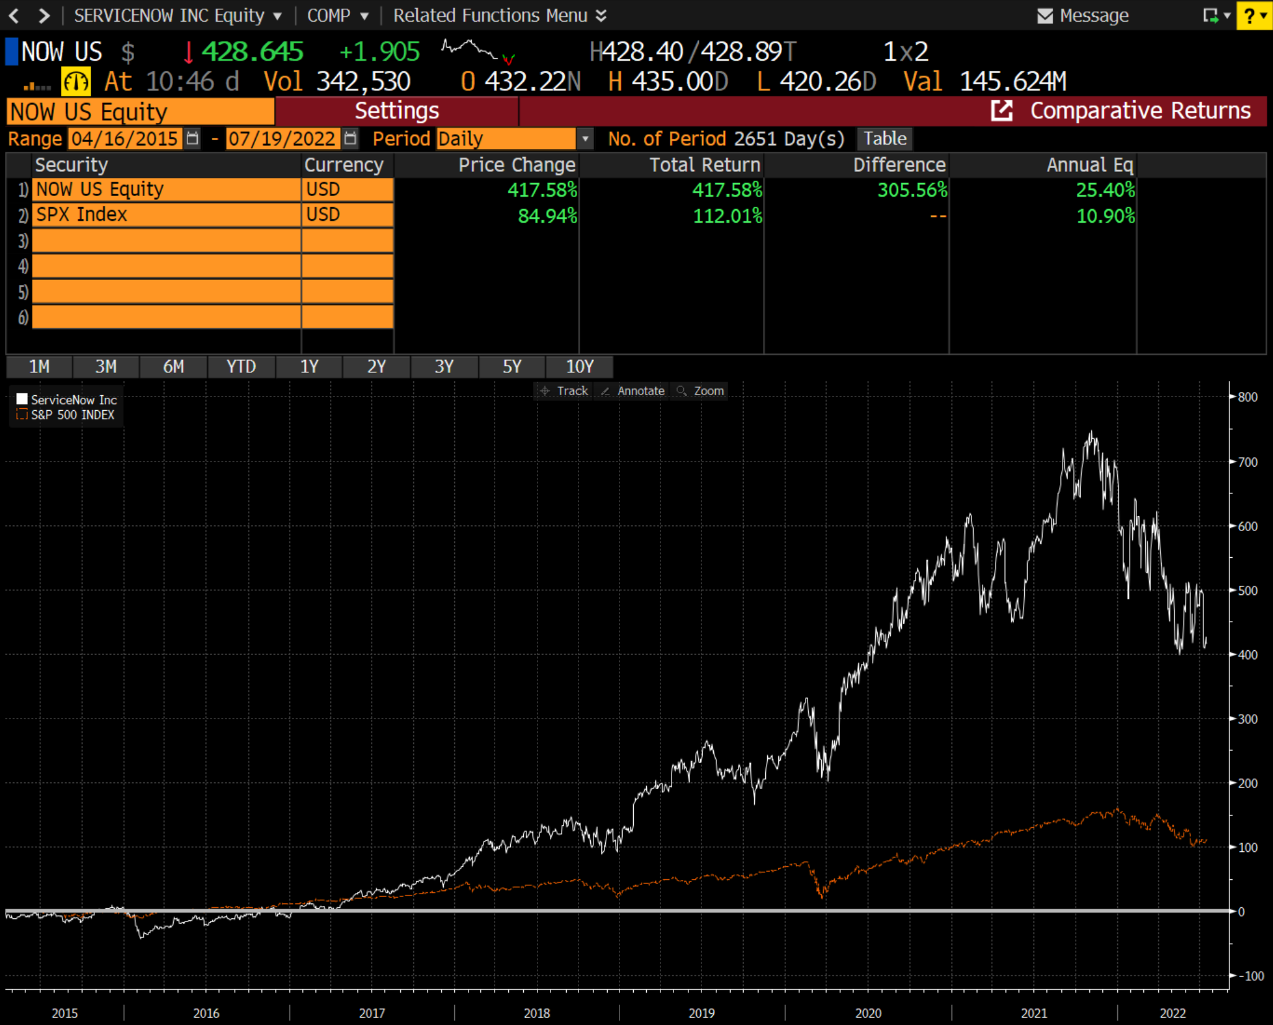Toggle the ServiceNow Inc legend swatch
The image size is (1273, 1025).
(x=22, y=399)
